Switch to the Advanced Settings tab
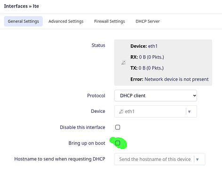This screenshot has height=177, width=222. click(x=66, y=21)
